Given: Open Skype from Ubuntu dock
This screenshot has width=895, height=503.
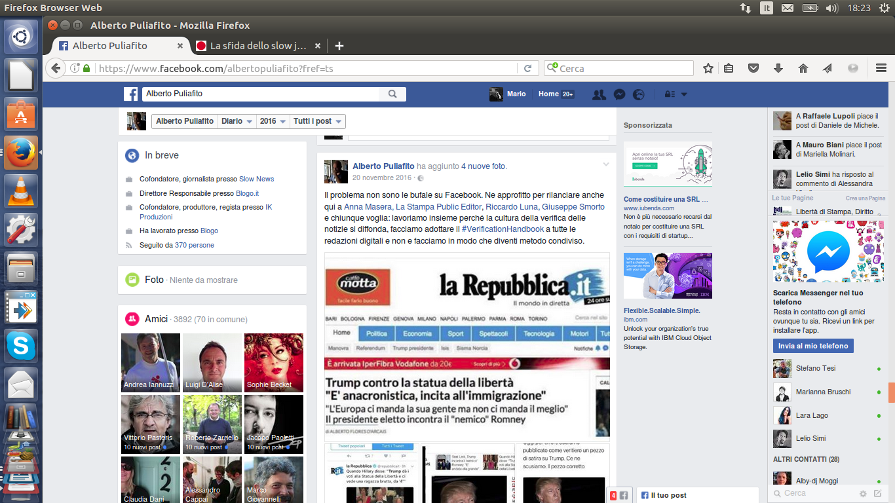Looking at the screenshot, I should pos(21,345).
